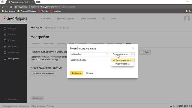Viewport: 192px width, 108px height.
Task: Click the user avatar icon
Action: [x=187, y=18]
